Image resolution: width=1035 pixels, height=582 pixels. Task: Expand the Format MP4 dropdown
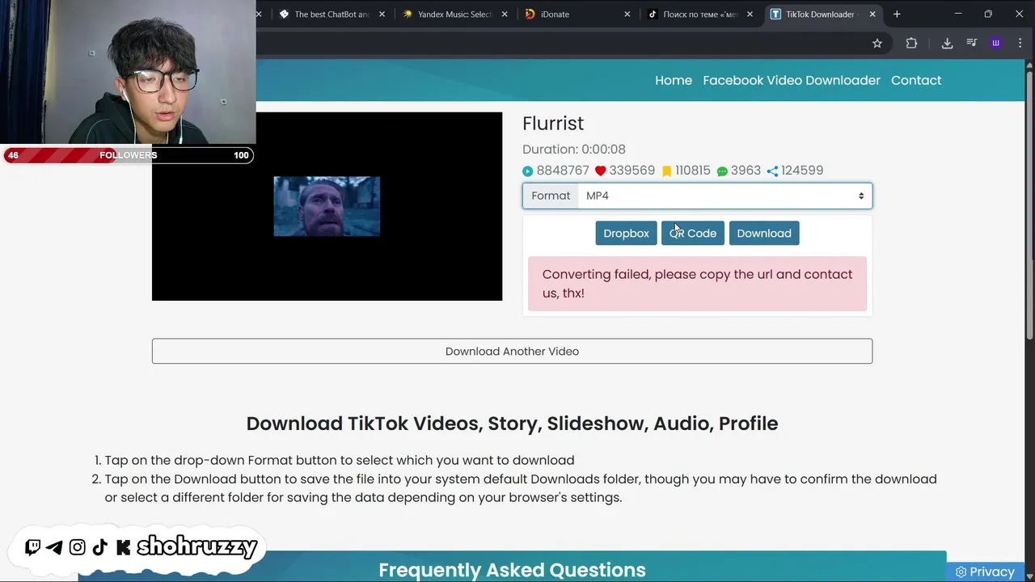tap(725, 196)
